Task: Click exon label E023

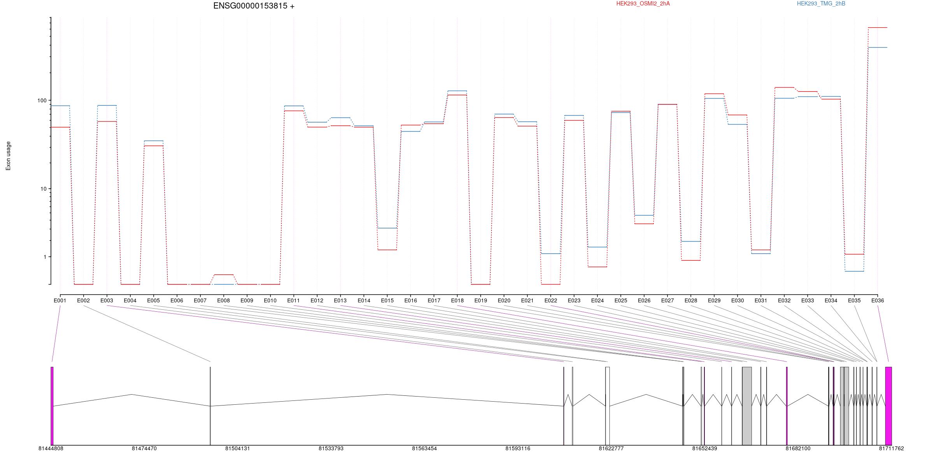Action: click(574, 300)
